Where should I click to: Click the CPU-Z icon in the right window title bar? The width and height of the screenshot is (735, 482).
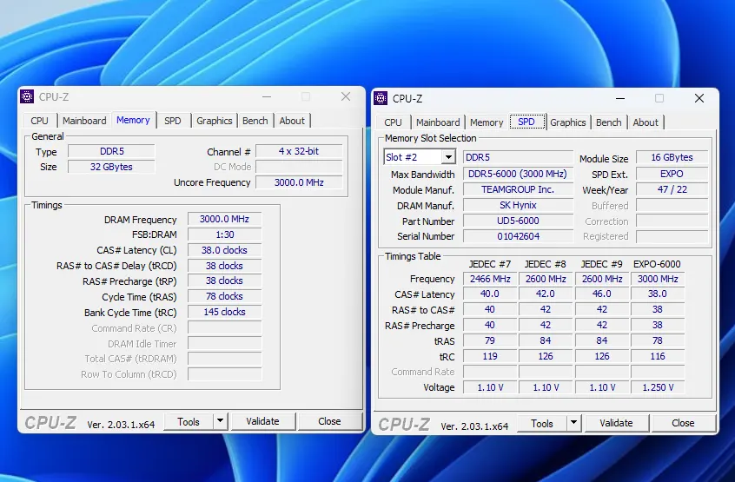(x=381, y=98)
